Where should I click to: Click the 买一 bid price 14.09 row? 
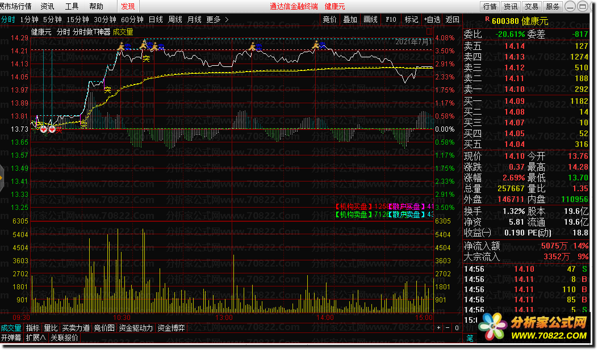point(526,101)
